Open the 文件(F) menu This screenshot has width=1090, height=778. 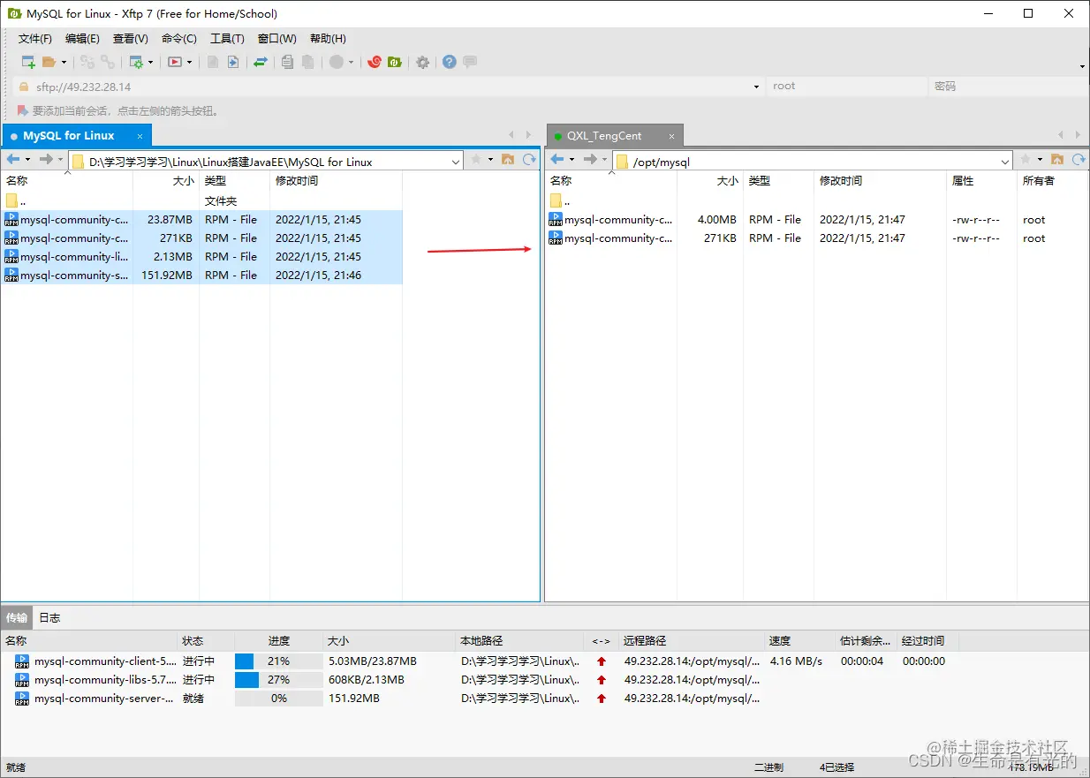[x=35, y=39]
